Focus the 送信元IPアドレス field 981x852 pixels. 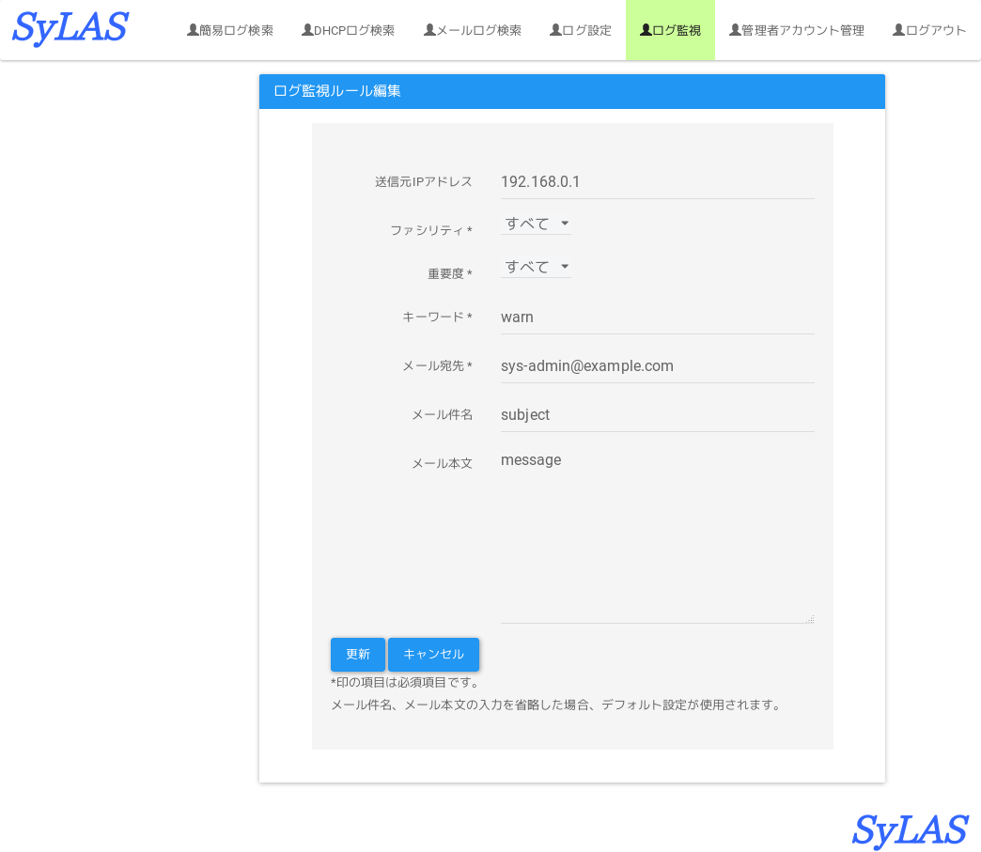657,182
